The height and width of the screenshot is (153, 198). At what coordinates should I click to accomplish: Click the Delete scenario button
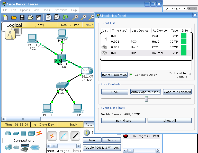(111, 140)
